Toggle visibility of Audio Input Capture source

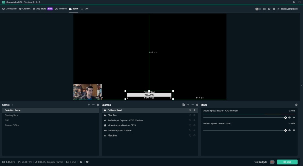click(195, 120)
